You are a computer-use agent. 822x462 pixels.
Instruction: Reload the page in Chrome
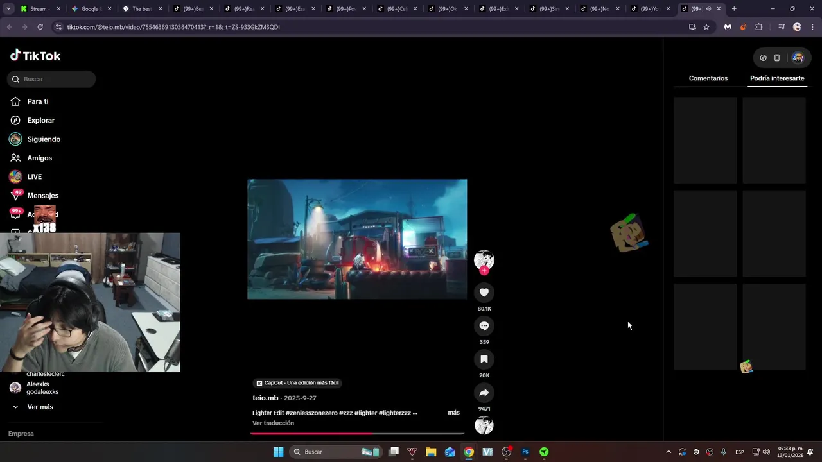pos(40,27)
